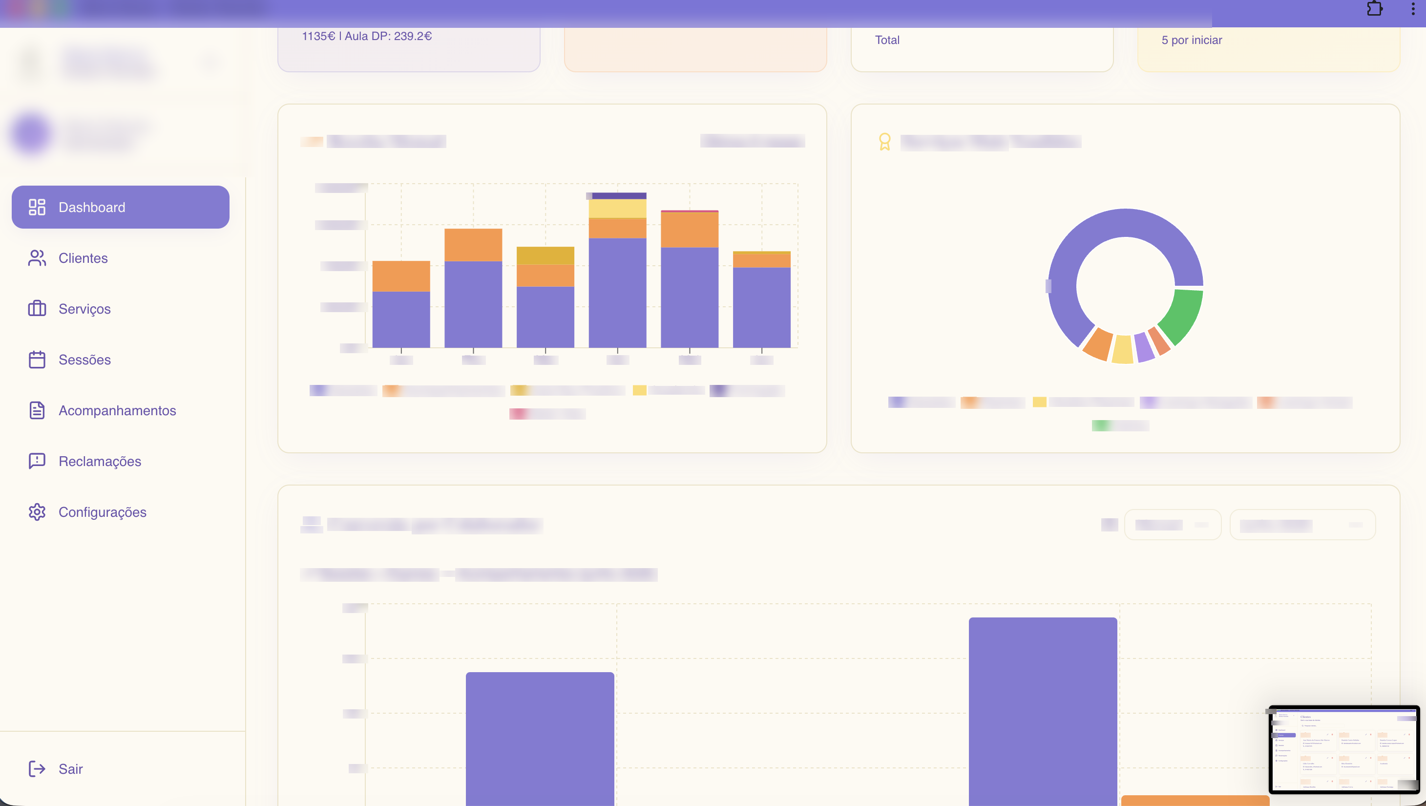Image resolution: width=1426 pixels, height=806 pixels.
Task: Open the wider filter dropdown in the lower chart card
Action: (1302, 524)
